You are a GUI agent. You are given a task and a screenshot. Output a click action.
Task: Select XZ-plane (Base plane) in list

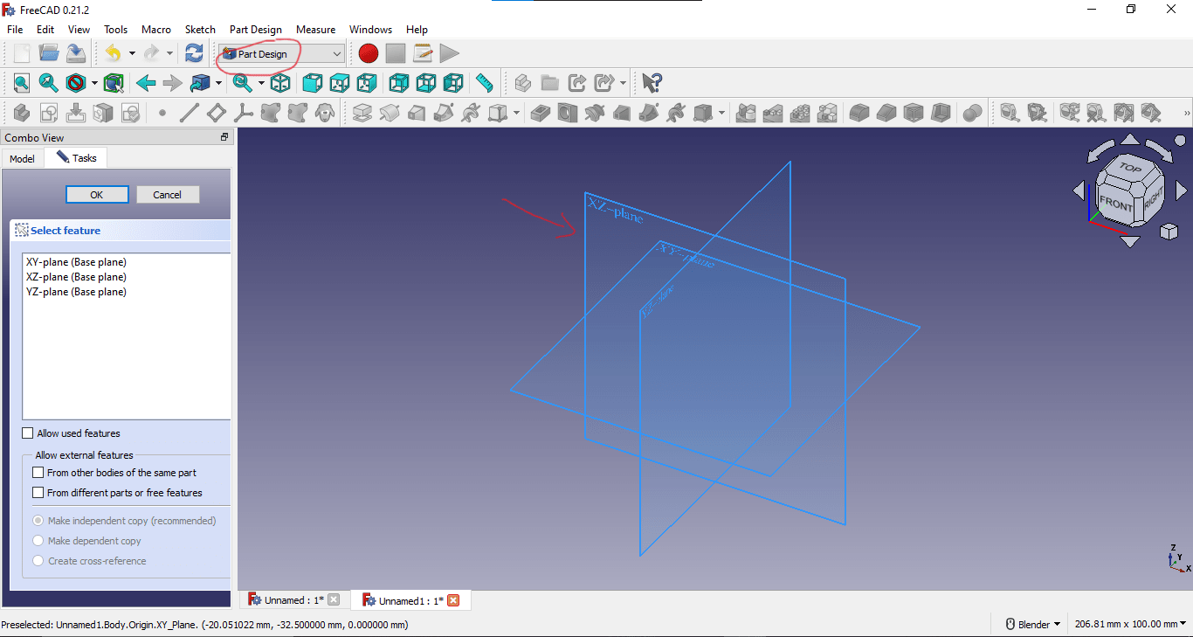click(76, 277)
